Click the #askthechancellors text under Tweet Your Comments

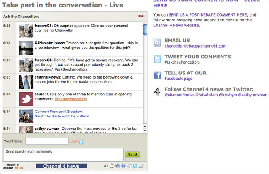coord(182,62)
